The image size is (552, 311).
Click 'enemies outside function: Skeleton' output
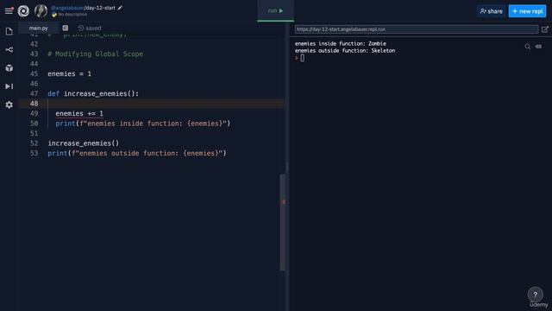point(345,50)
